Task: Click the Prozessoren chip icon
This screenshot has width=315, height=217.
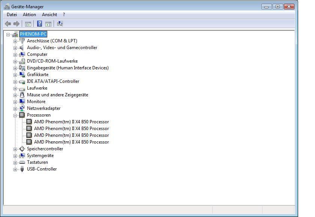Action: 22,115
